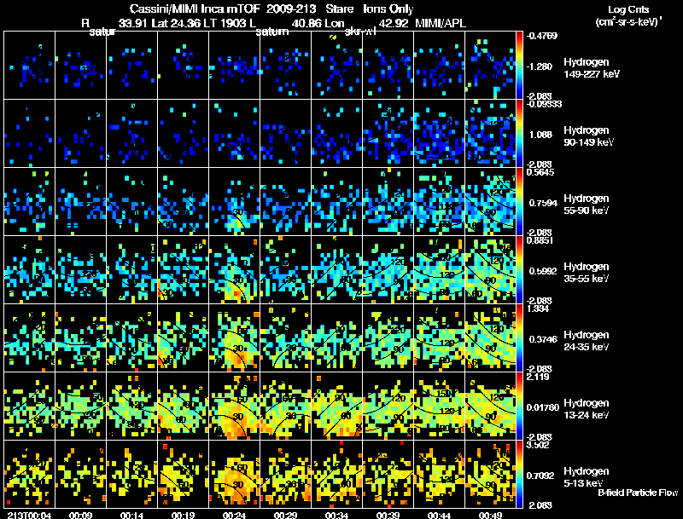Open the 149-227 keV panel at 213T00:04
The width and height of the screenshot is (683, 519).
pos(29,65)
